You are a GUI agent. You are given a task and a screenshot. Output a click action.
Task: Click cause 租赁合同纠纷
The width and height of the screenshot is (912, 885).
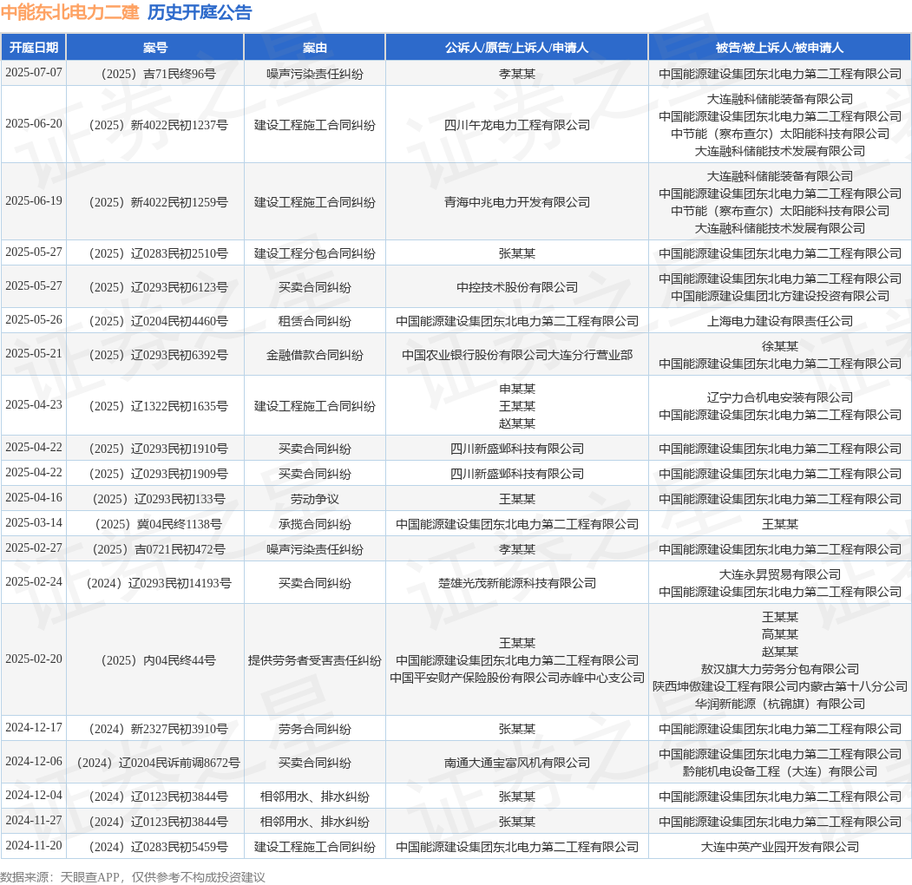[315, 321]
